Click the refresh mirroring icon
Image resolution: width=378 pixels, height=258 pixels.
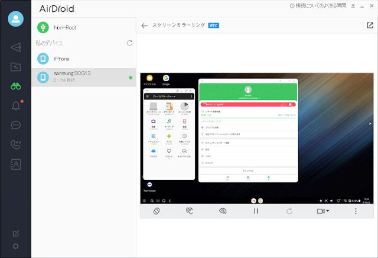click(x=289, y=211)
